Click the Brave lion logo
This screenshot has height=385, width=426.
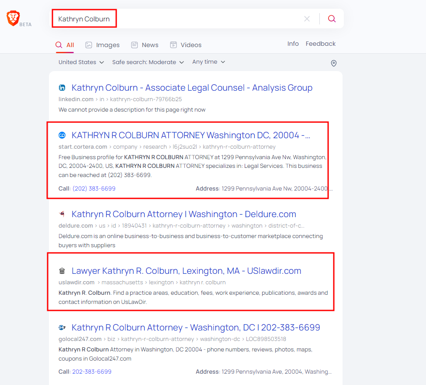pyautogui.click(x=13, y=18)
